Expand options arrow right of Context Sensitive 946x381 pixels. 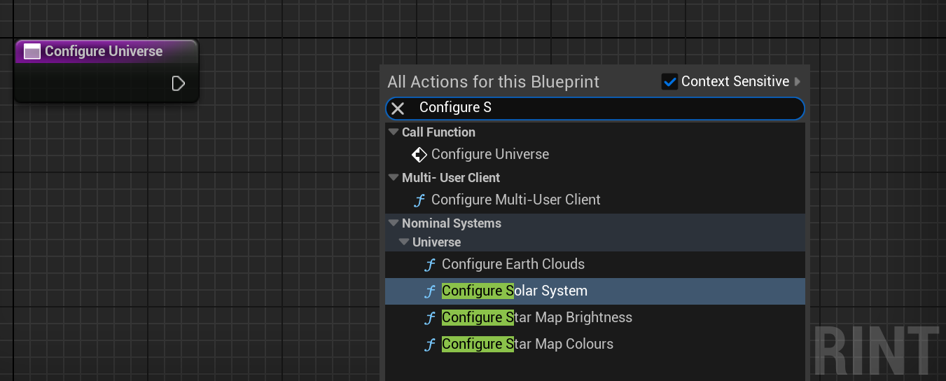click(798, 82)
